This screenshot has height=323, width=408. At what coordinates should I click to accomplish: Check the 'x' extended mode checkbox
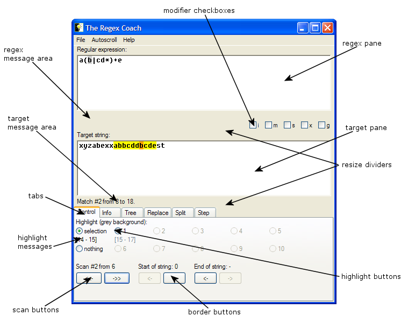pos(304,125)
